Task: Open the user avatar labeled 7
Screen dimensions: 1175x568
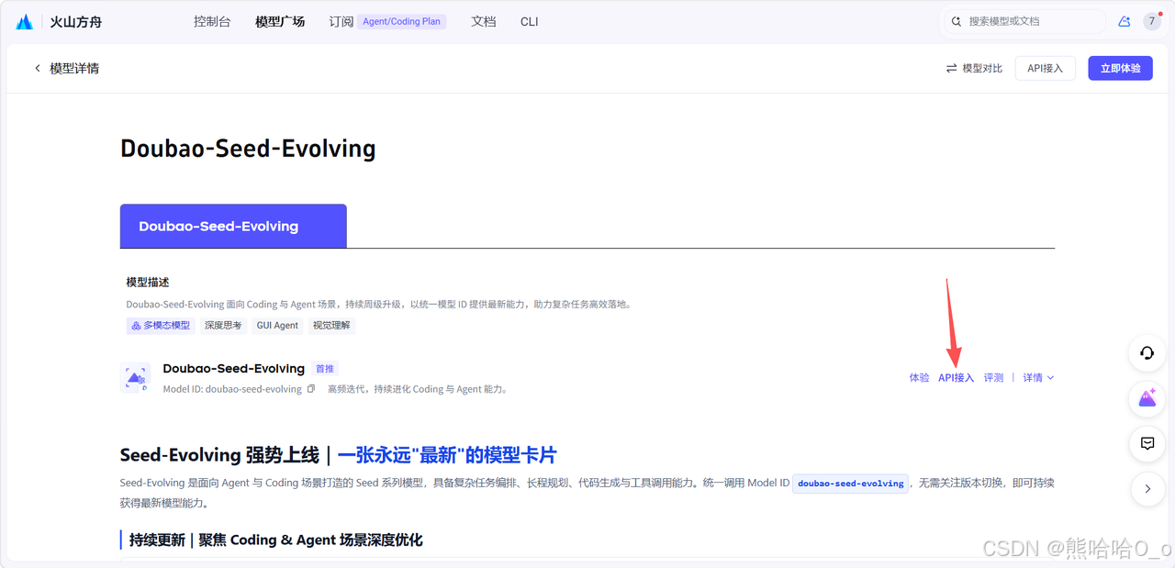Action: pos(1152,21)
